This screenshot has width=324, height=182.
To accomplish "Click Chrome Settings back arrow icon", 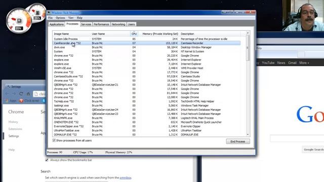I will pos(7,94).
